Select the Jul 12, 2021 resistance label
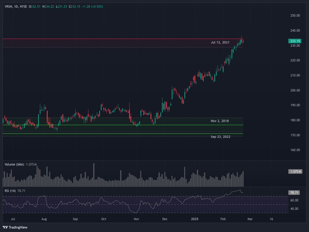Screen dimensions: 309x232 (220, 42)
